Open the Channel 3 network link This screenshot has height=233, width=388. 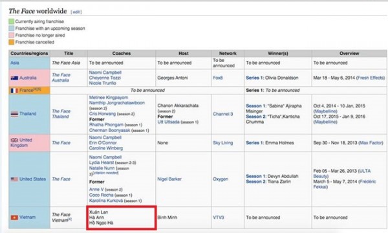tap(222, 114)
